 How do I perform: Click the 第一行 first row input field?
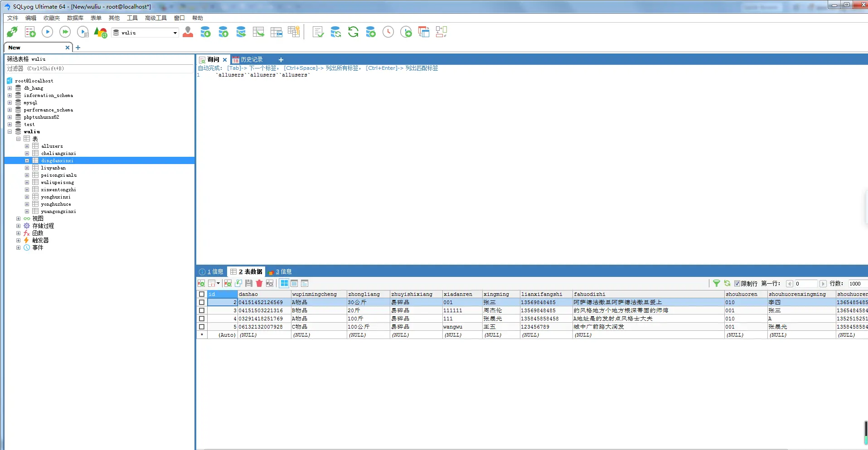pos(806,284)
